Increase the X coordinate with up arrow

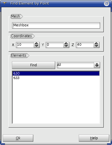[x=37, y=44]
